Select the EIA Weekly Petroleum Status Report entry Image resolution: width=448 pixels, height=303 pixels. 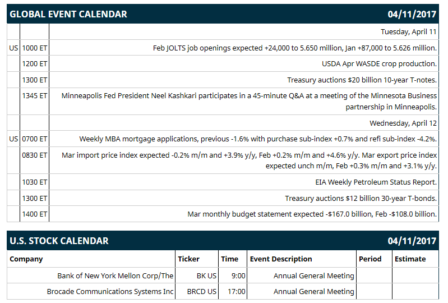376,182
